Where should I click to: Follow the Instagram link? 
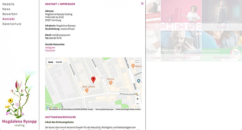50,47
